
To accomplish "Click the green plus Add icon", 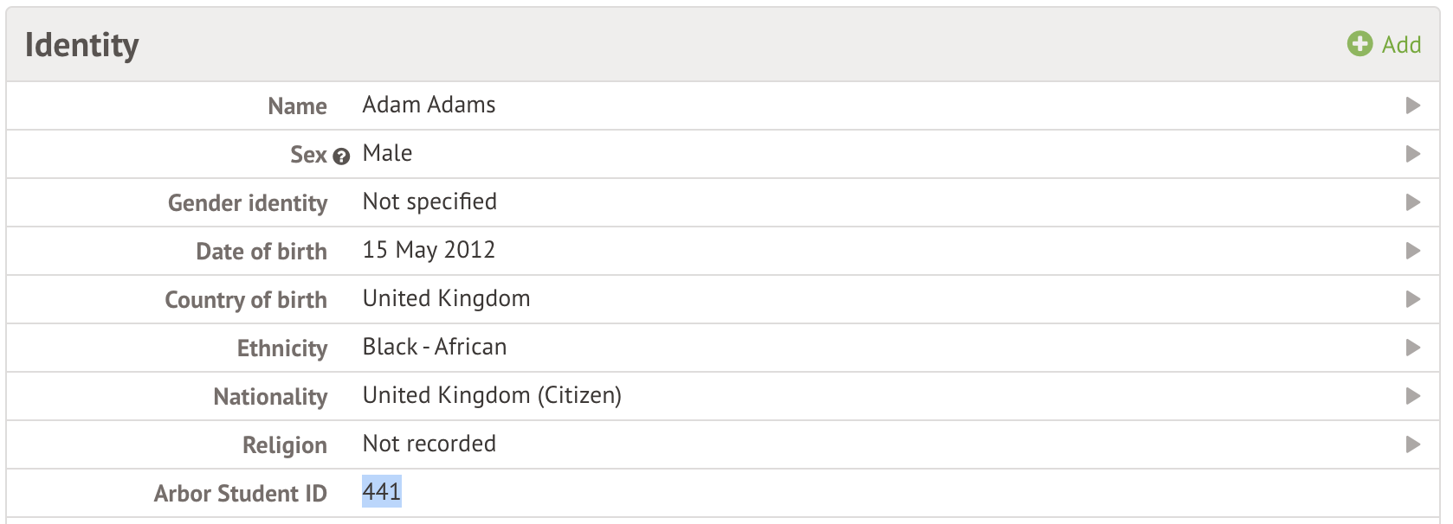I will click(1359, 44).
